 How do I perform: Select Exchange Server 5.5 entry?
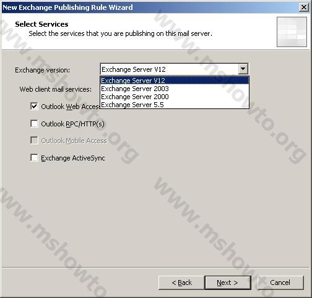175,105
